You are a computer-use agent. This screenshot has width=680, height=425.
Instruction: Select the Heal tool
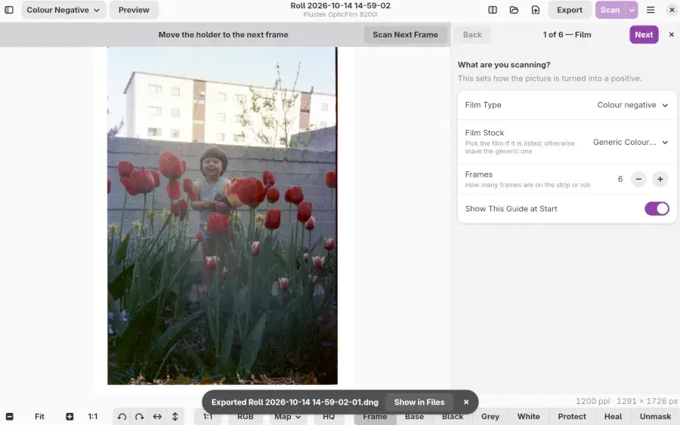click(x=613, y=417)
